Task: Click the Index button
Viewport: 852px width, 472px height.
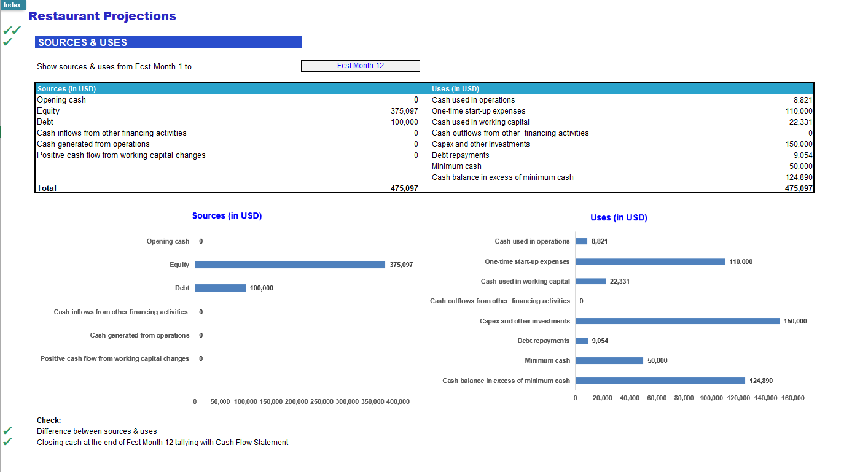Action: pyautogui.click(x=12, y=5)
